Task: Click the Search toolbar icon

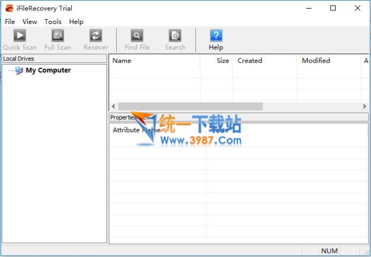Action: [175, 36]
